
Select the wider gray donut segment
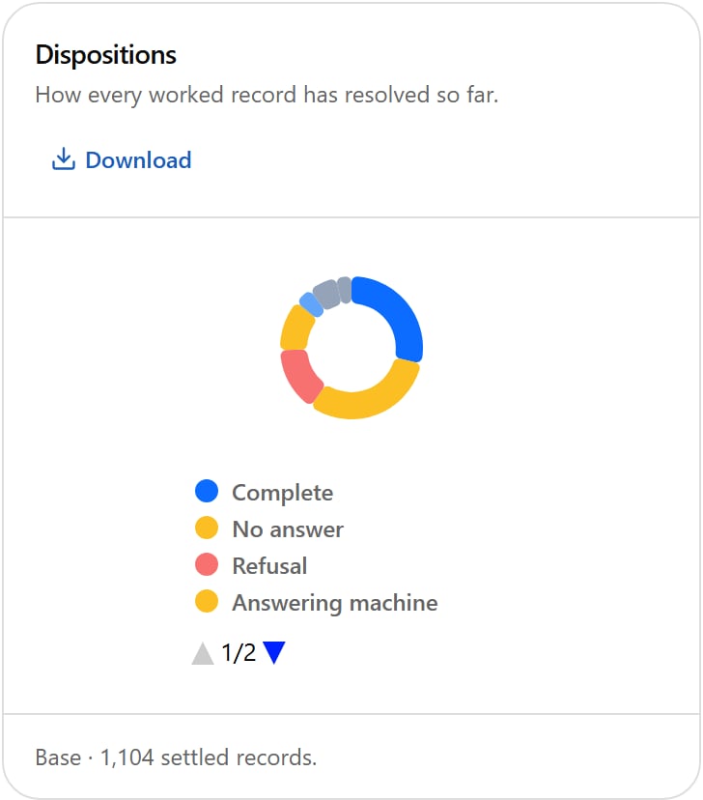pyautogui.click(x=326, y=294)
